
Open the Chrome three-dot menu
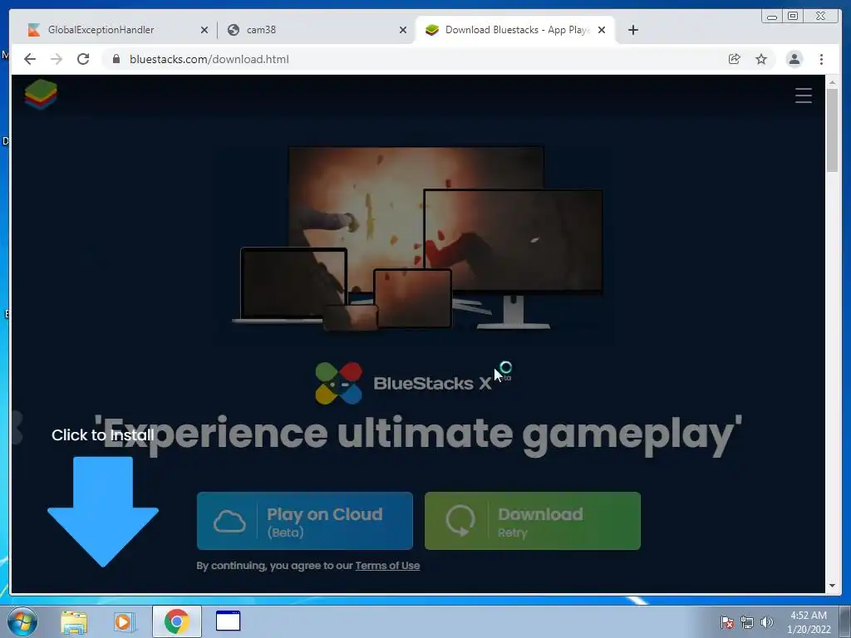[821, 59]
